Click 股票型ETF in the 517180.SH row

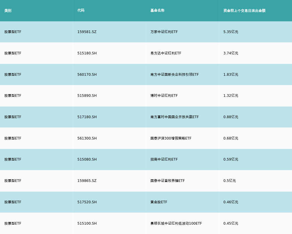(x=13, y=117)
